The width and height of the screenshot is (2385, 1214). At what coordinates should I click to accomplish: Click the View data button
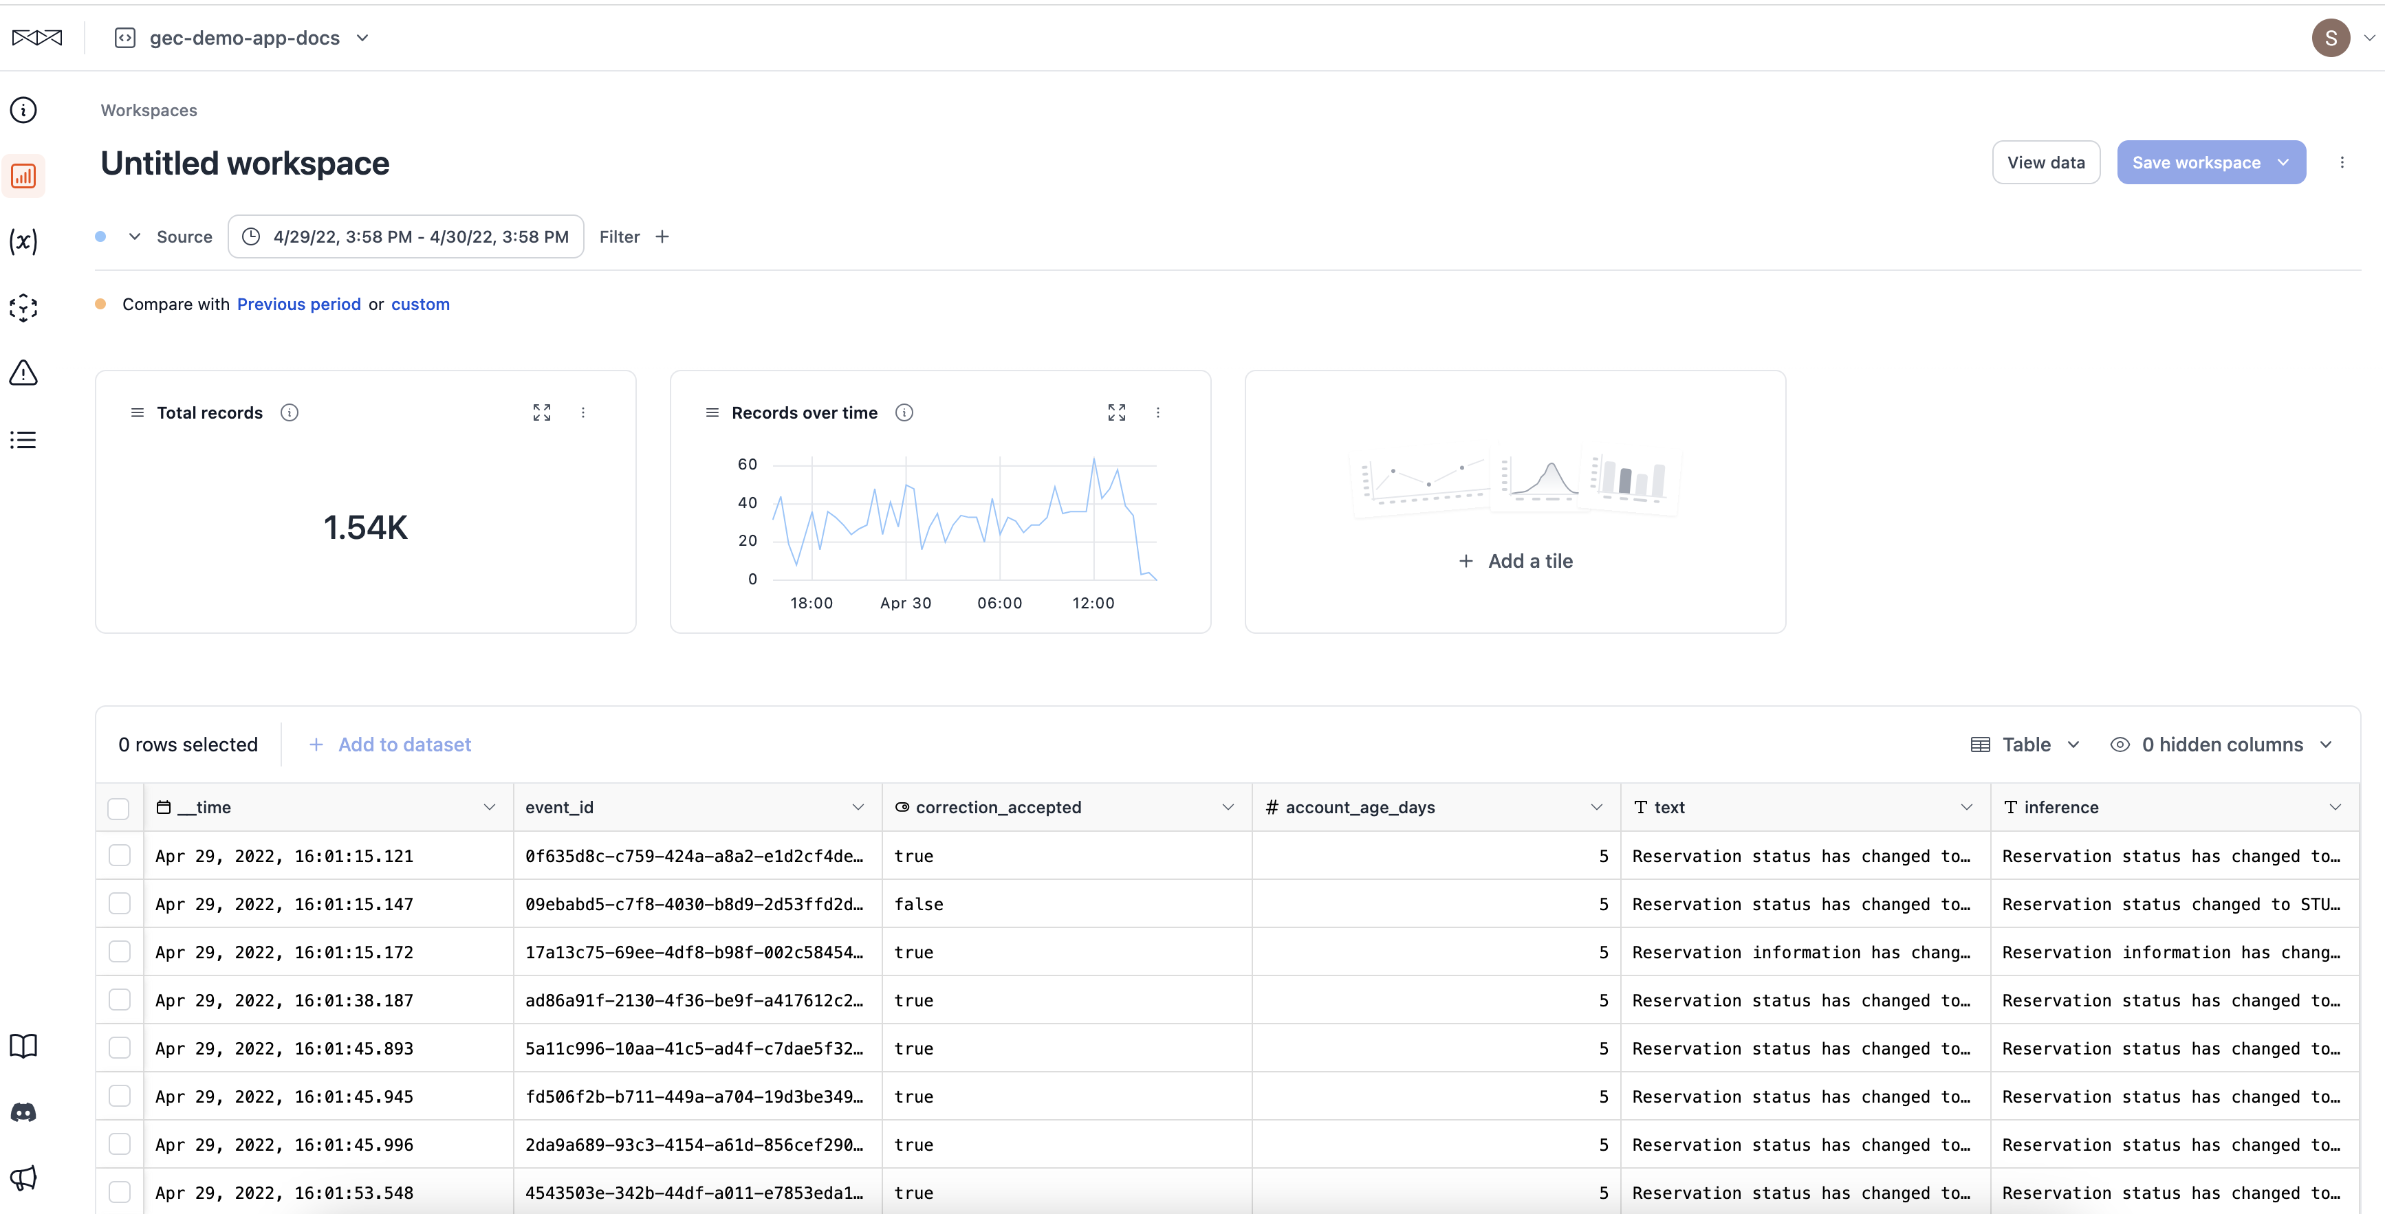click(x=2045, y=163)
